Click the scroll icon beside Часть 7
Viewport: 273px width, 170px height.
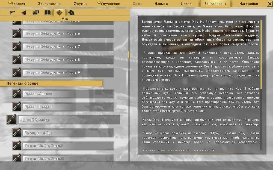17,46
